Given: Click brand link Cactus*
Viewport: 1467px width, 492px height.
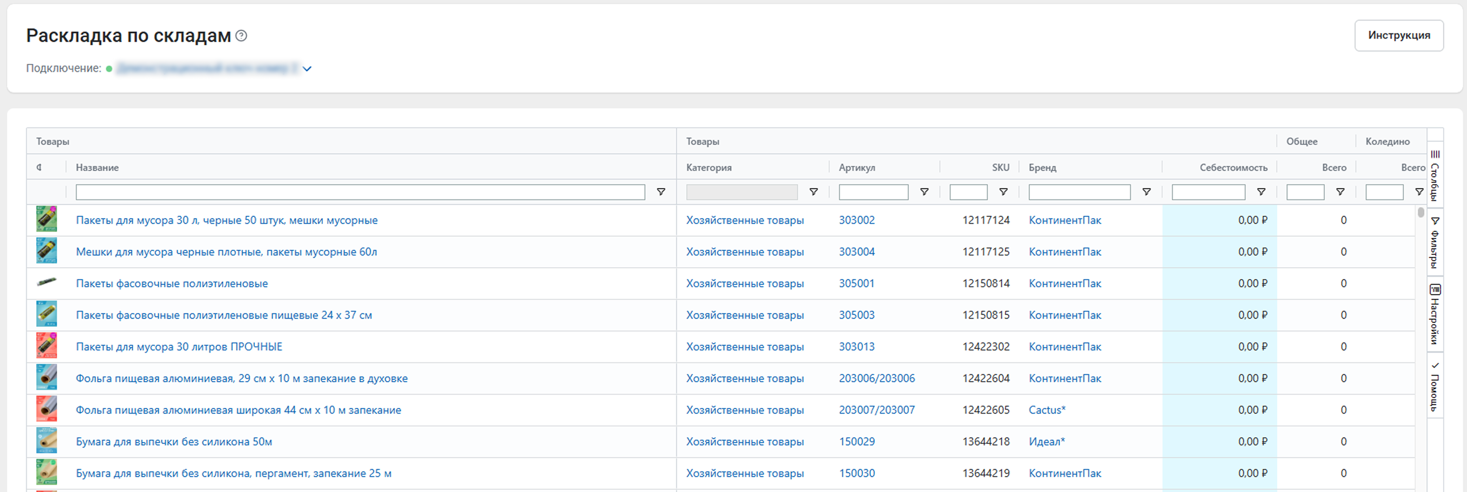Looking at the screenshot, I should point(1046,410).
